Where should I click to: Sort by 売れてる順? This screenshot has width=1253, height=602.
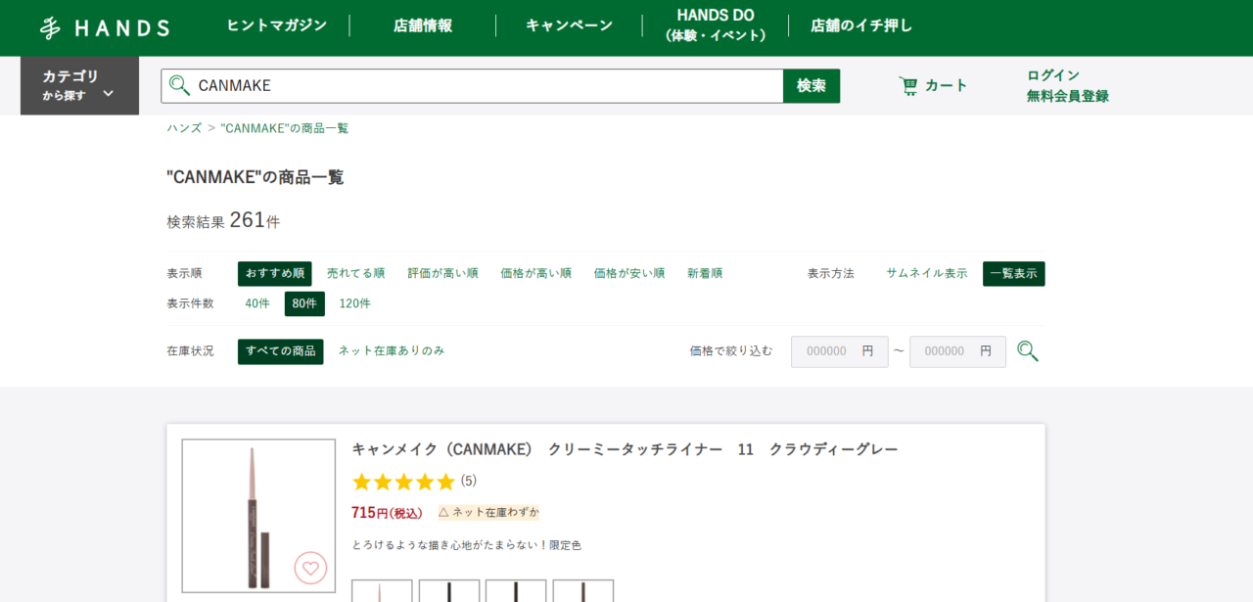[356, 273]
